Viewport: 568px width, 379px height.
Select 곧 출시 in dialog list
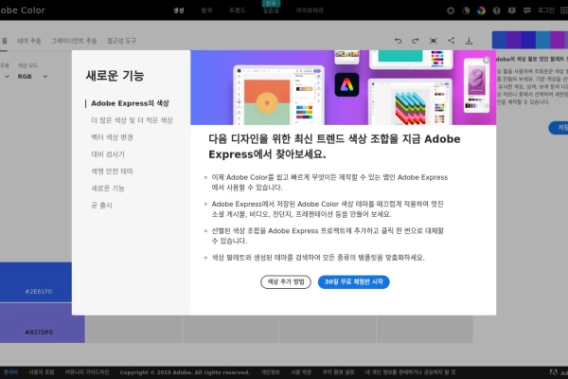click(101, 206)
